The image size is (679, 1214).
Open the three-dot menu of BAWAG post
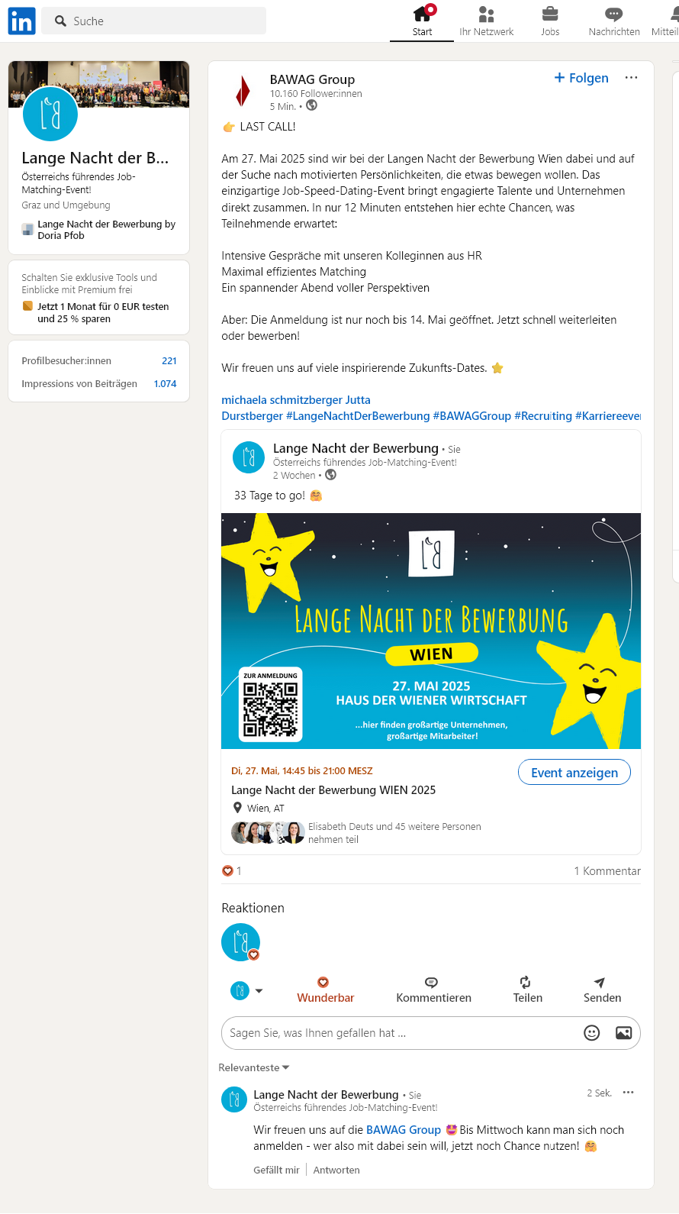[631, 78]
